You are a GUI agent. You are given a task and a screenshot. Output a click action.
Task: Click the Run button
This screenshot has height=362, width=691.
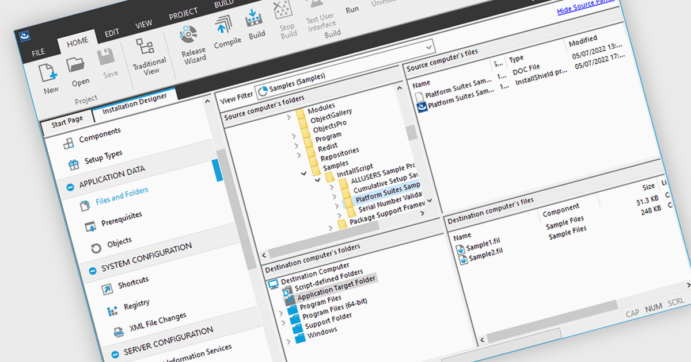pyautogui.click(x=352, y=10)
